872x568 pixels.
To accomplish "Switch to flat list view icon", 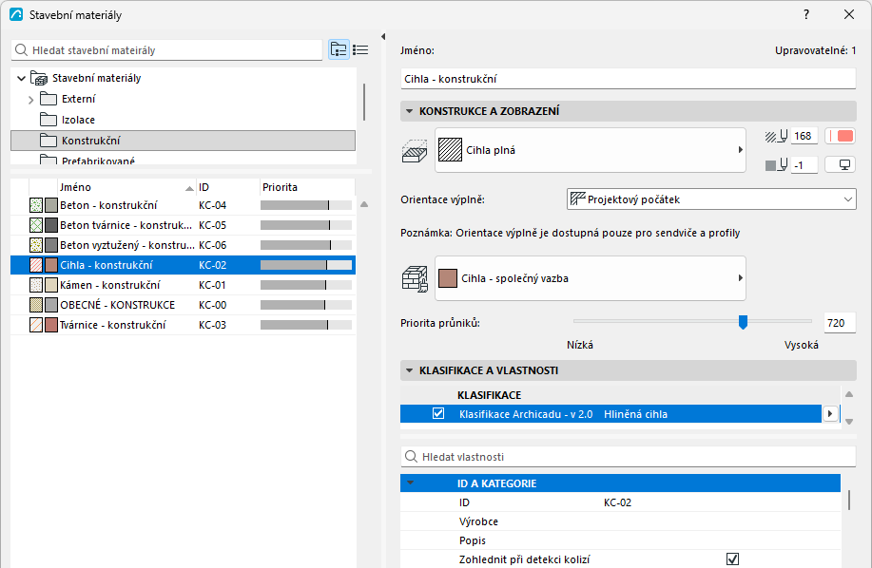I will pyautogui.click(x=360, y=50).
